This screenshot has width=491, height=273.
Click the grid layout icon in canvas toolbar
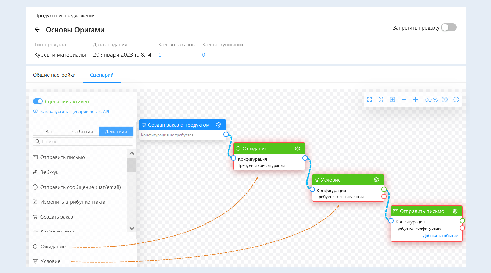[370, 100]
